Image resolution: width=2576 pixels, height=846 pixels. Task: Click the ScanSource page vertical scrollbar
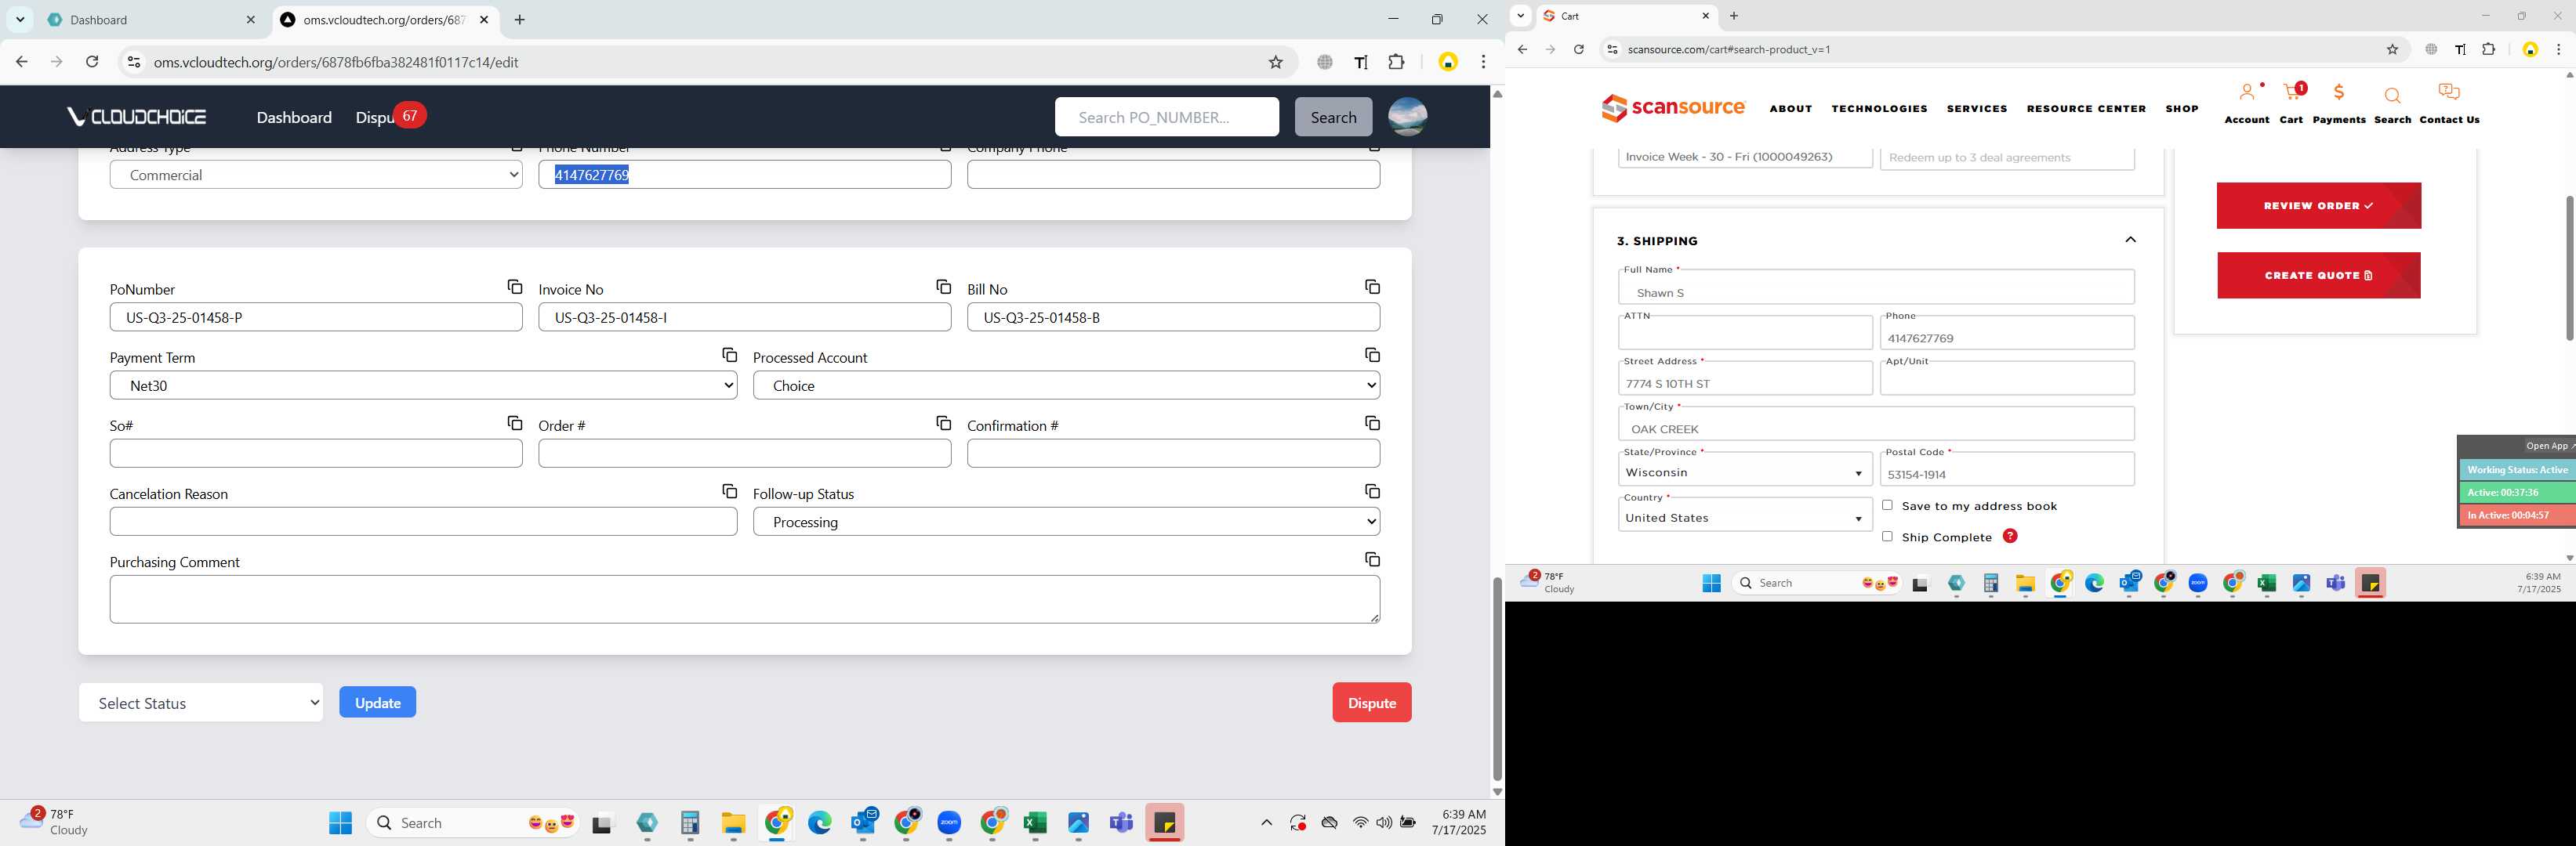pos(2569,268)
